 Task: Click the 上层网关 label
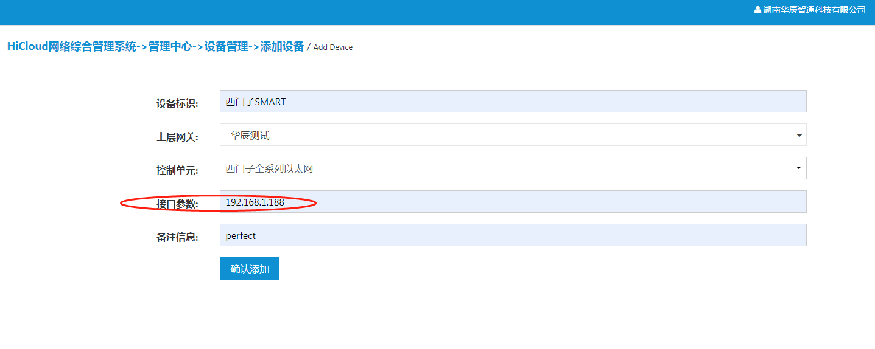click(x=177, y=137)
